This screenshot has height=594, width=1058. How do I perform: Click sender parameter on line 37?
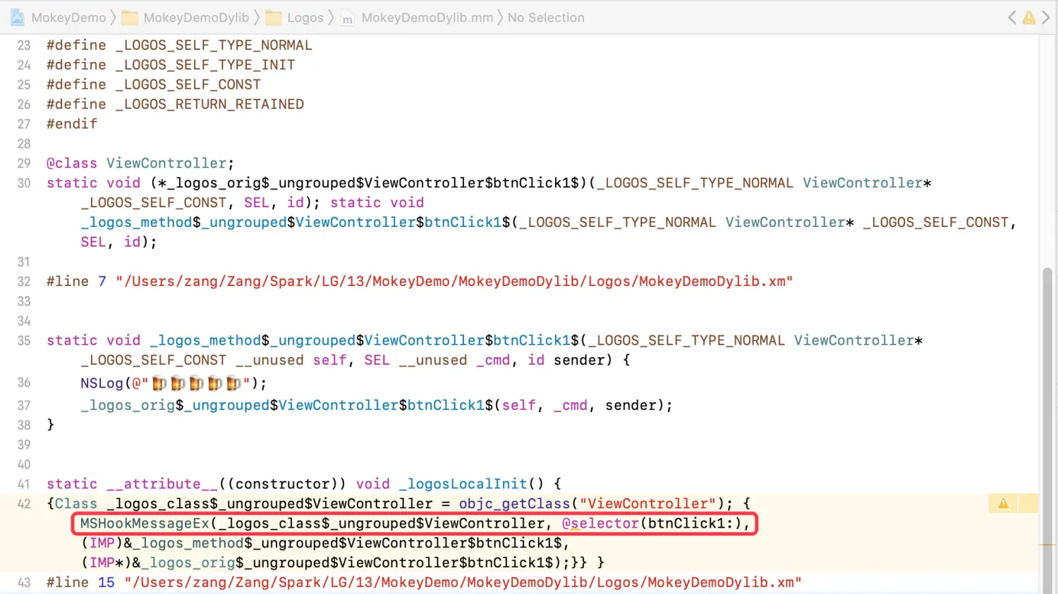point(630,405)
